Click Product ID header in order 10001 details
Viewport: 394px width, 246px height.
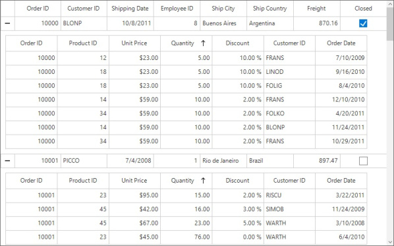coord(83,181)
